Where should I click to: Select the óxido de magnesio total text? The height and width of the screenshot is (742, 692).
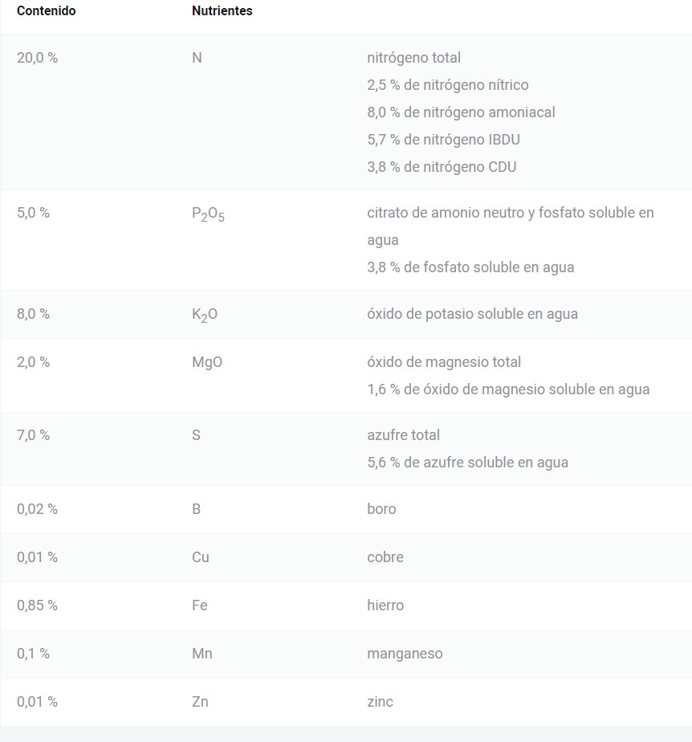pyautogui.click(x=444, y=362)
